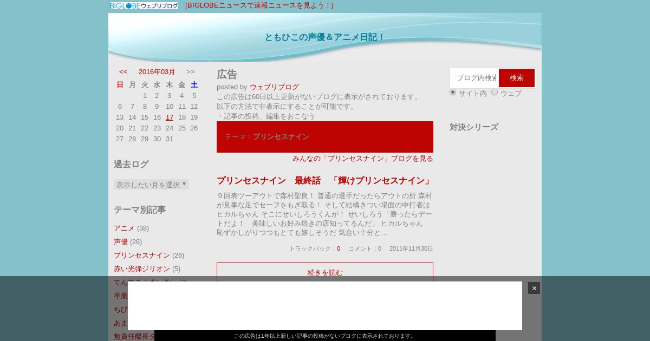Focus the ブログ内検索 search field
The image size is (650, 341).
pos(474,78)
